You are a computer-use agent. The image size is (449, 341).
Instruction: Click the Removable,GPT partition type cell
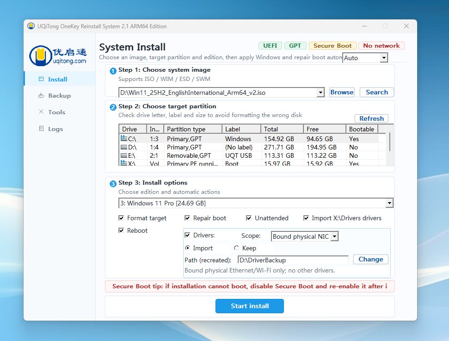[189, 155]
